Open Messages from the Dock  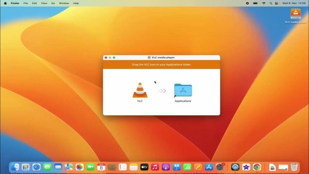pos(47,167)
